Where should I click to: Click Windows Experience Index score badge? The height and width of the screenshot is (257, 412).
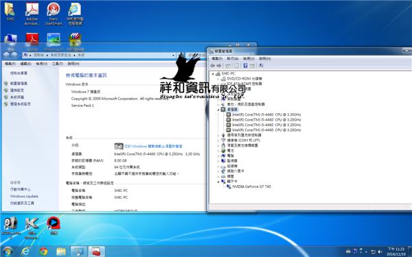click(119, 146)
